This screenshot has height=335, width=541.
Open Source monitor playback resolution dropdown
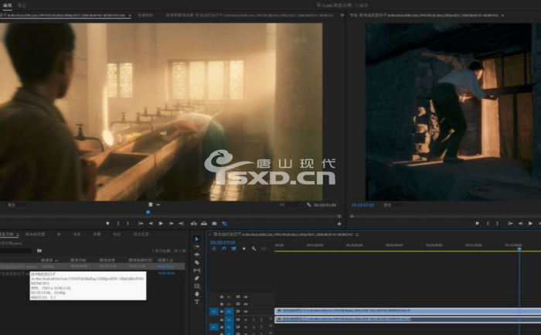tap(290, 205)
